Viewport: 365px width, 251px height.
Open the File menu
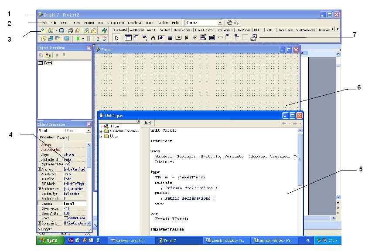tap(44, 23)
